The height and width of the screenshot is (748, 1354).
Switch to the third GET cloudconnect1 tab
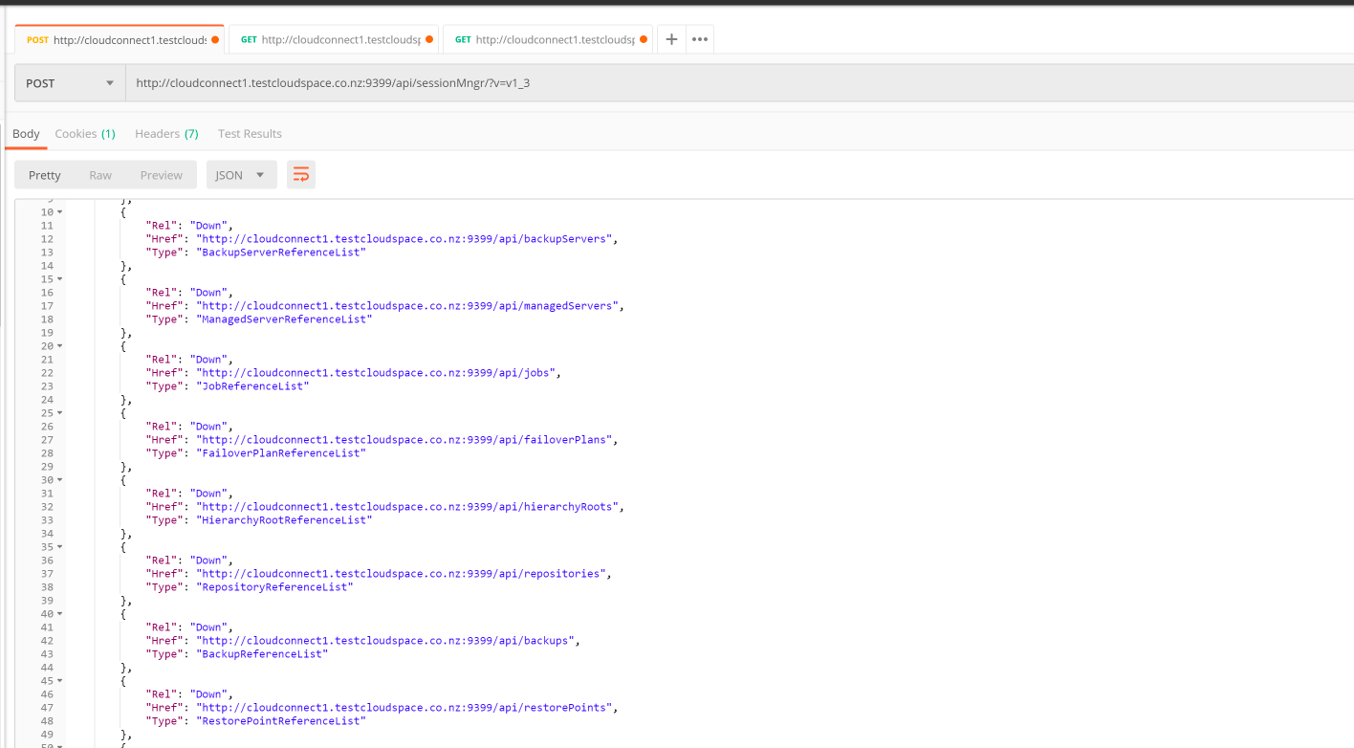[x=548, y=39]
